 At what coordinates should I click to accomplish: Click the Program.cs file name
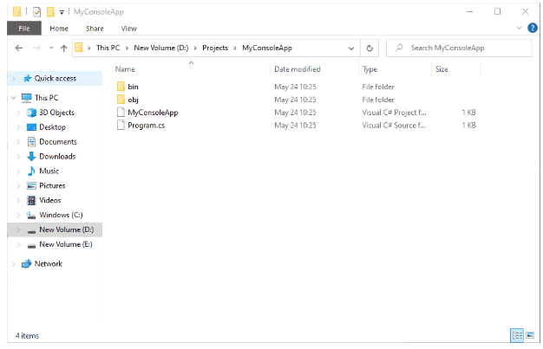(146, 126)
